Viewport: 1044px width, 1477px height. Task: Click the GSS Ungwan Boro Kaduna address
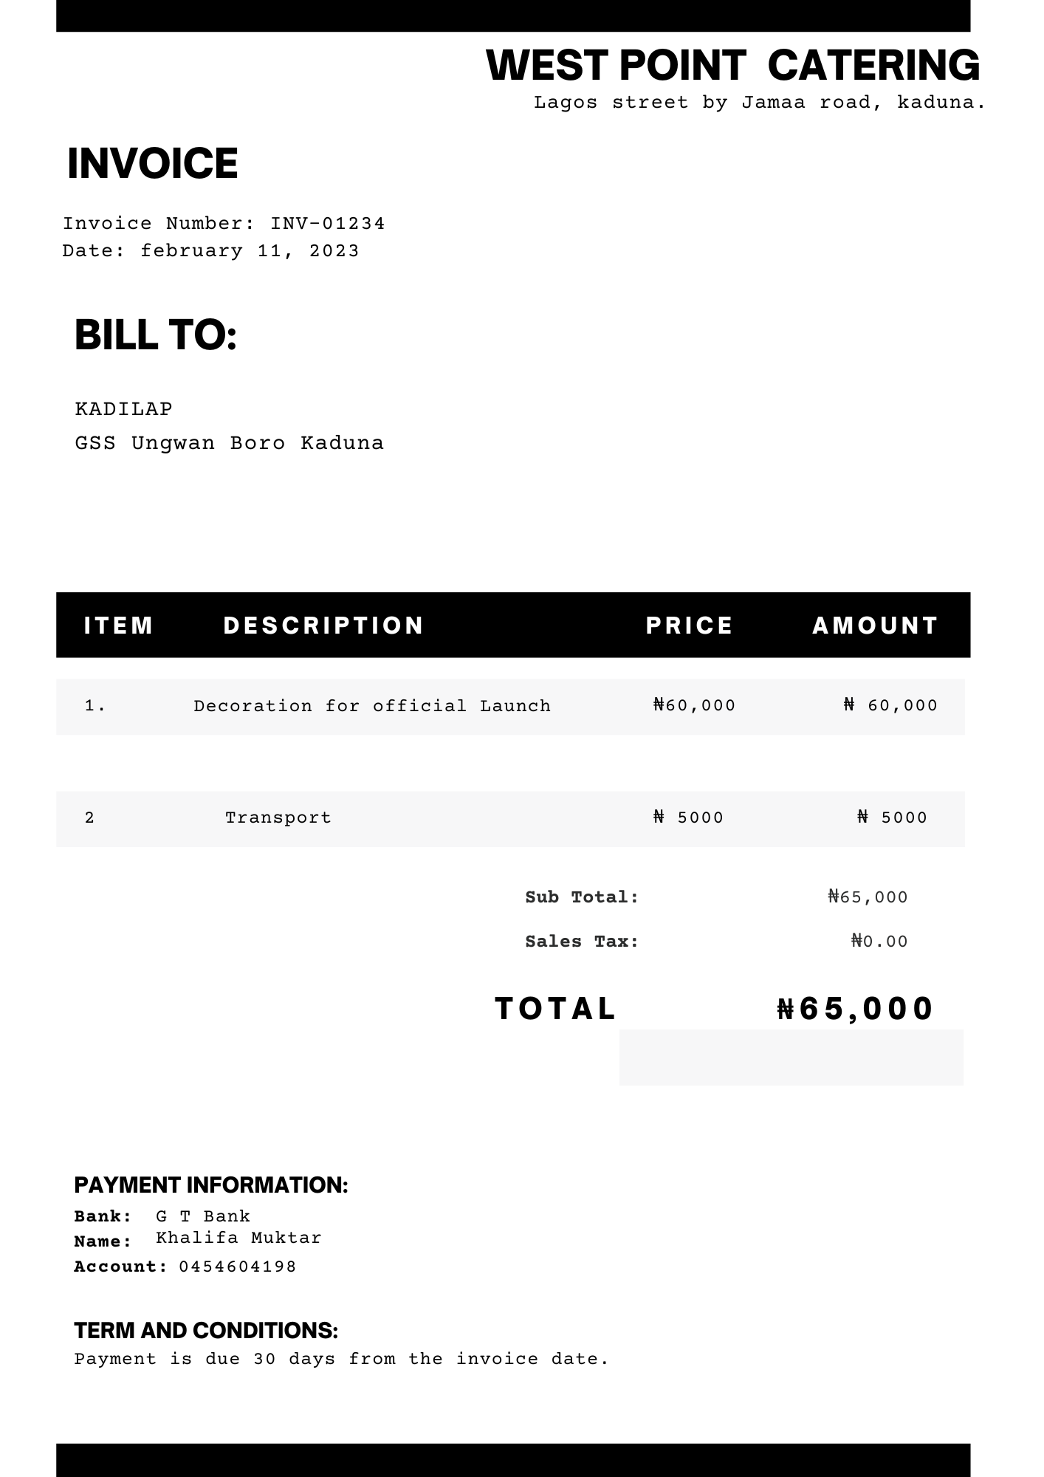click(x=230, y=443)
